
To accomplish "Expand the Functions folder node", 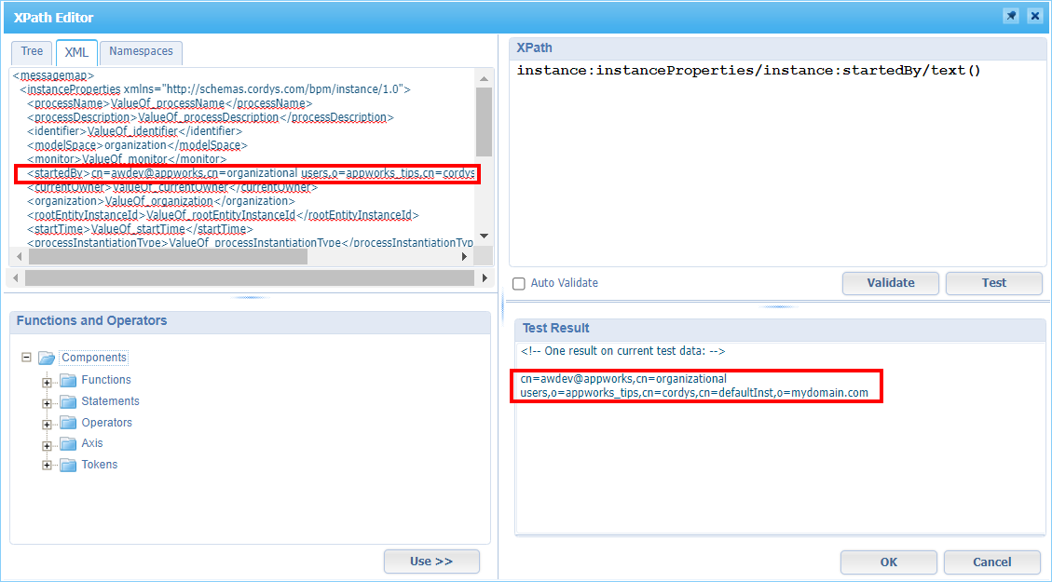I will 47,382.
